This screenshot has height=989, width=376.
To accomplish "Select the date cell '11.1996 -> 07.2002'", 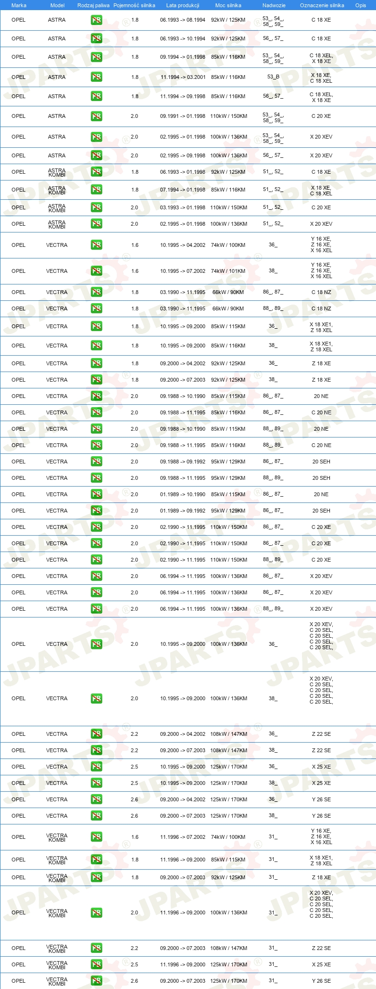I will point(183,837).
